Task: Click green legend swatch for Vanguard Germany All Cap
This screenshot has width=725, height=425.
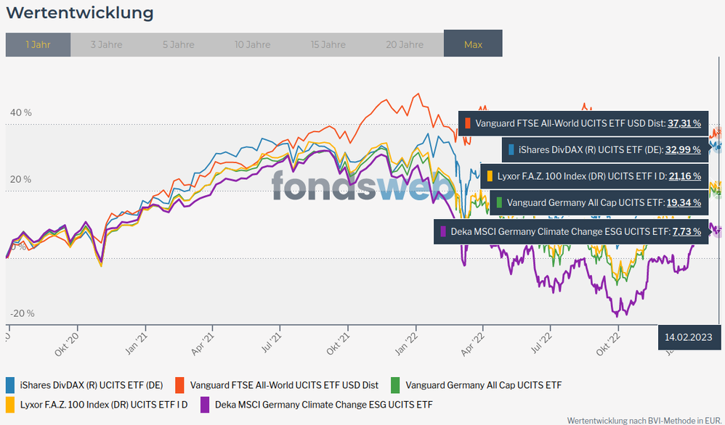Action: tap(395, 384)
